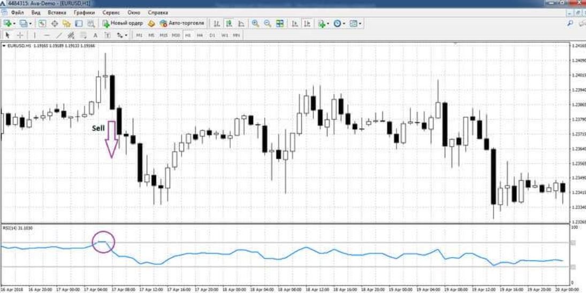Select the crosshair cursor tool
The width and height of the screenshot is (586, 293).
[20, 35]
